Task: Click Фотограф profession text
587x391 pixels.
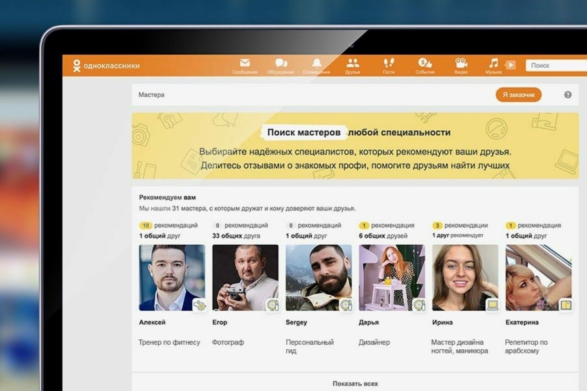Action: click(228, 342)
